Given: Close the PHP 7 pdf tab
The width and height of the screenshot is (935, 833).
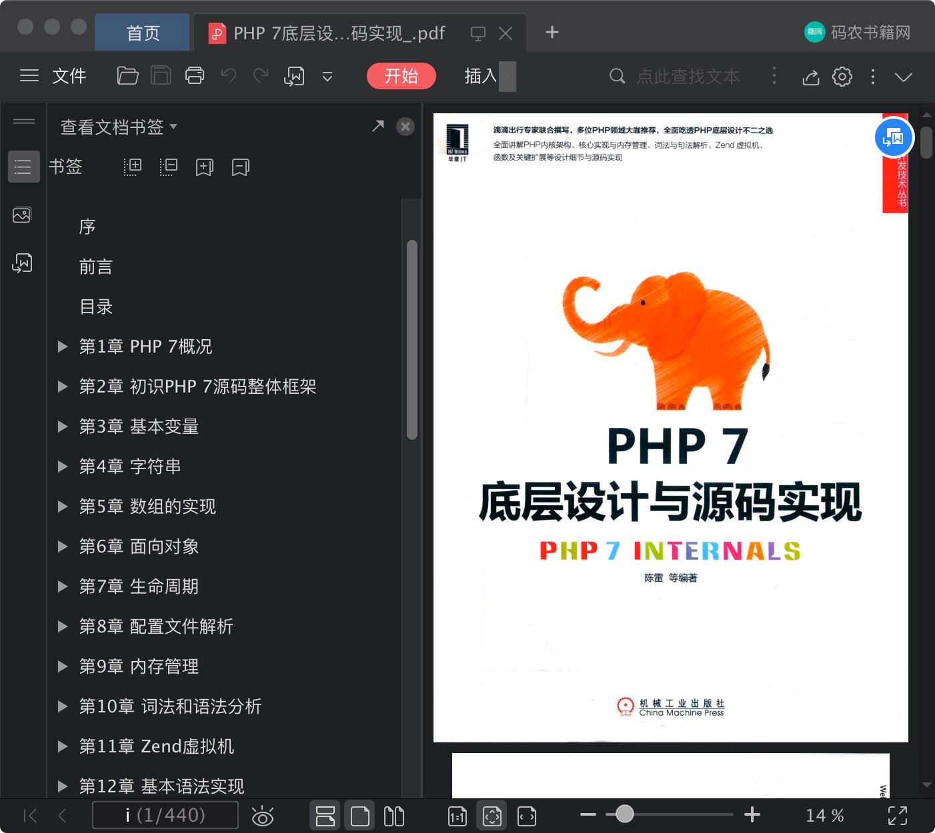Looking at the screenshot, I should coord(506,33).
